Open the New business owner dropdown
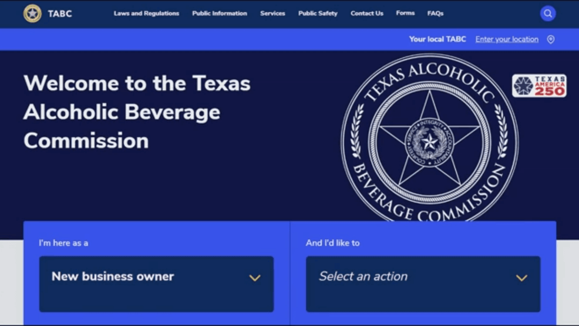The image size is (579, 326). (x=157, y=284)
